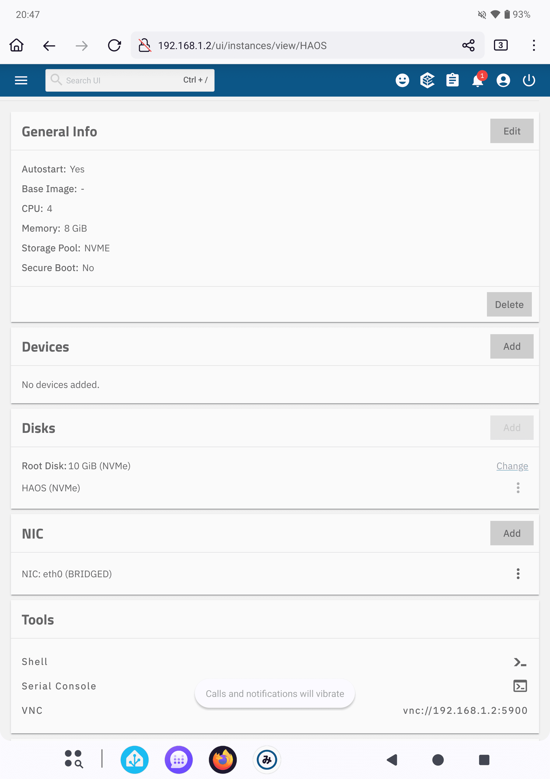Viewport: 550px width, 779px height.
Task: Delete the HAOS instance
Action: click(x=509, y=304)
